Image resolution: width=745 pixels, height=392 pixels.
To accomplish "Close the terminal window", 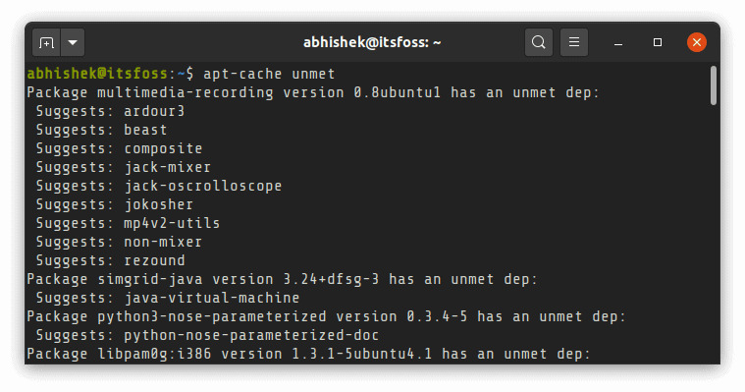I will (697, 42).
